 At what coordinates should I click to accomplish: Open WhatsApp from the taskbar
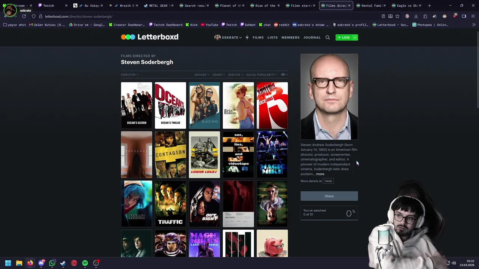[x=52, y=263]
